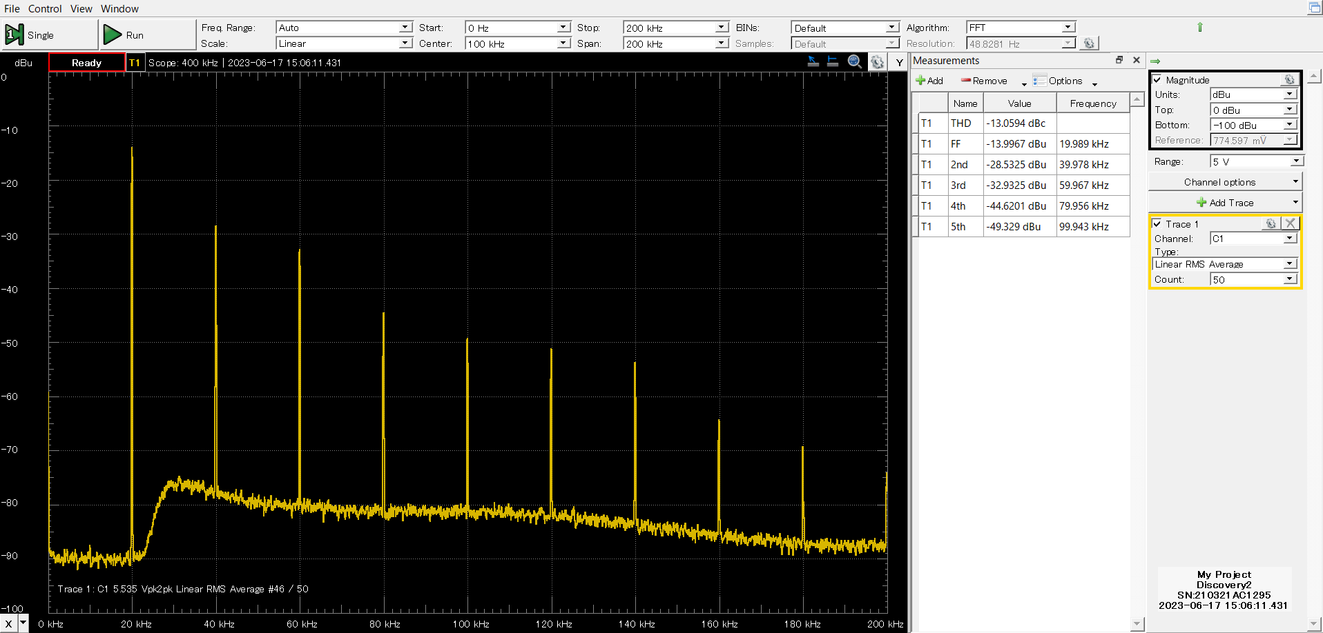Viewport: 1323px width, 633px height.
Task: Click the Ready status indicator
Action: (x=86, y=62)
